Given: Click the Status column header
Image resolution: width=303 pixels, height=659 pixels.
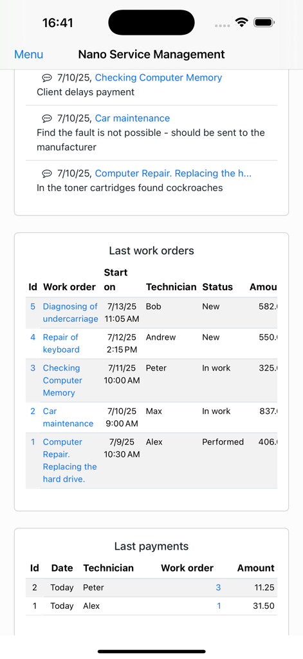Looking at the screenshot, I should [x=217, y=287].
